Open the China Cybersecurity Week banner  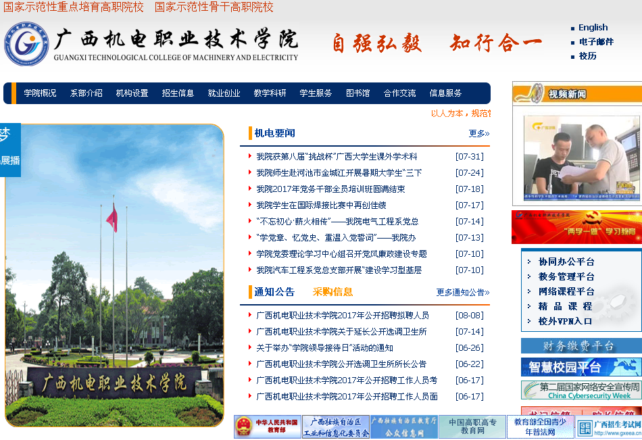tap(581, 390)
